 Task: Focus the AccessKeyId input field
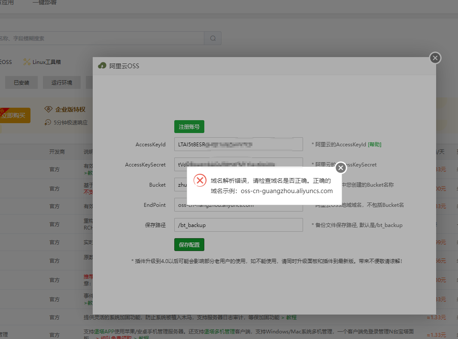pyautogui.click(x=239, y=144)
